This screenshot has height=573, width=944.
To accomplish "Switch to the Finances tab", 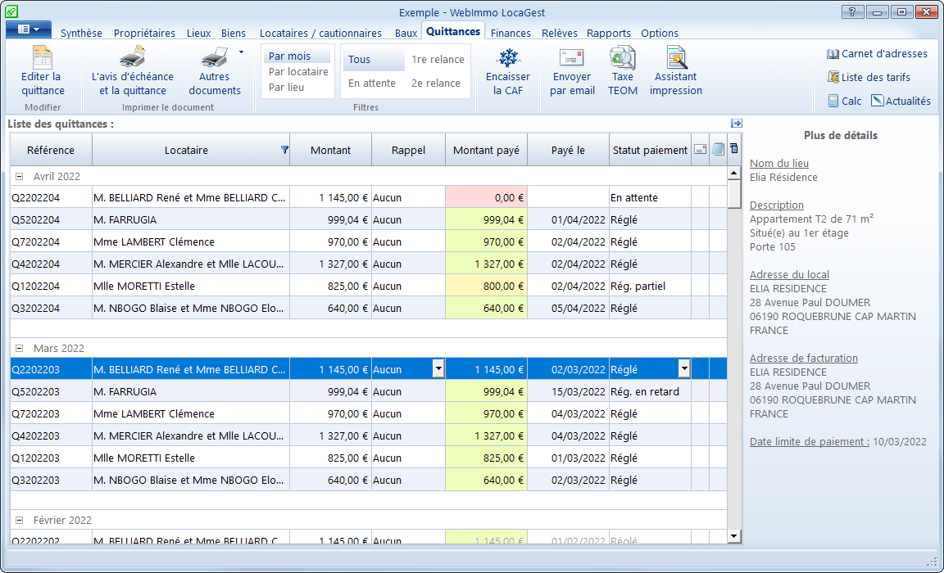I will tap(510, 34).
